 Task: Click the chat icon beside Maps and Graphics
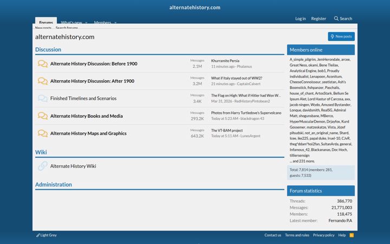click(x=43, y=133)
